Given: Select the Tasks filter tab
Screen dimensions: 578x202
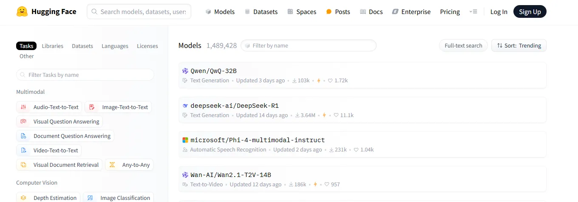Looking at the screenshot, I should [x=26, y=46].
